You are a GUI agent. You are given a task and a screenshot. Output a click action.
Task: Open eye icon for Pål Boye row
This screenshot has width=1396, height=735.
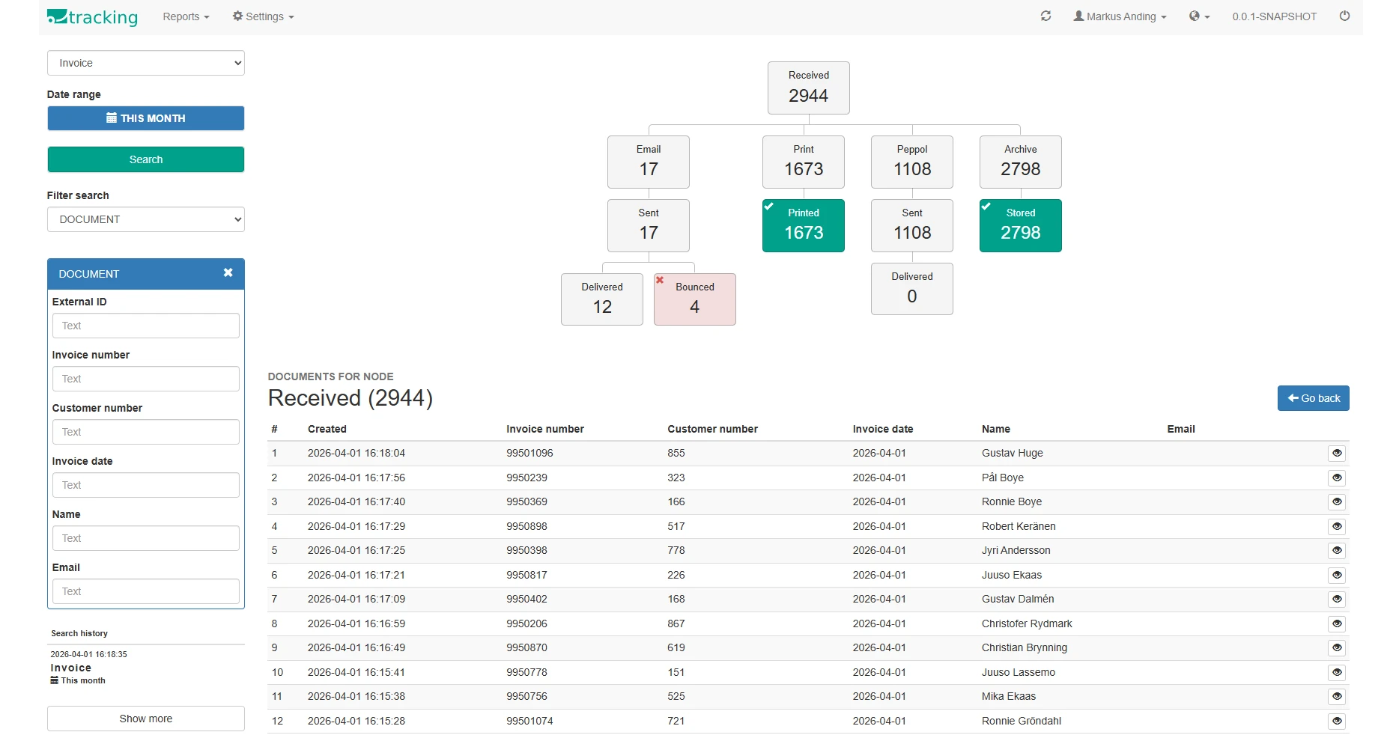point(1336,478)
